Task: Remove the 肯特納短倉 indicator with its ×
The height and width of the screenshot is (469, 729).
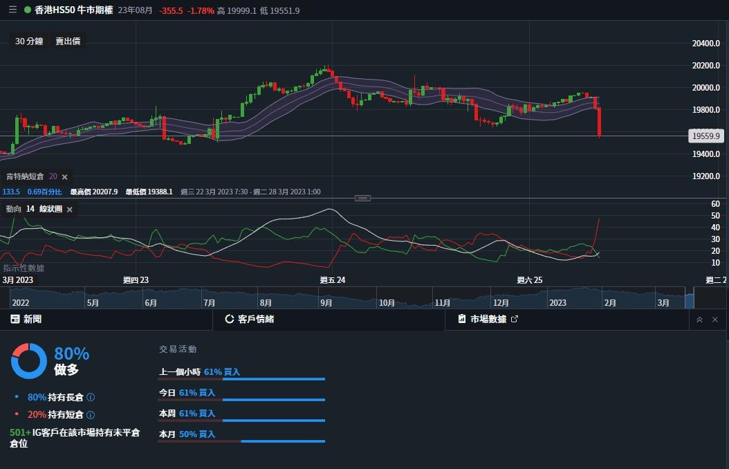Action: coord(64,176)
